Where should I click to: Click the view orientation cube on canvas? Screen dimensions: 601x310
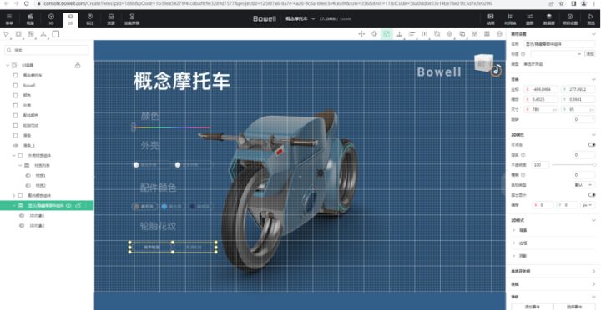pyautogui.click(x=482, y=62)
